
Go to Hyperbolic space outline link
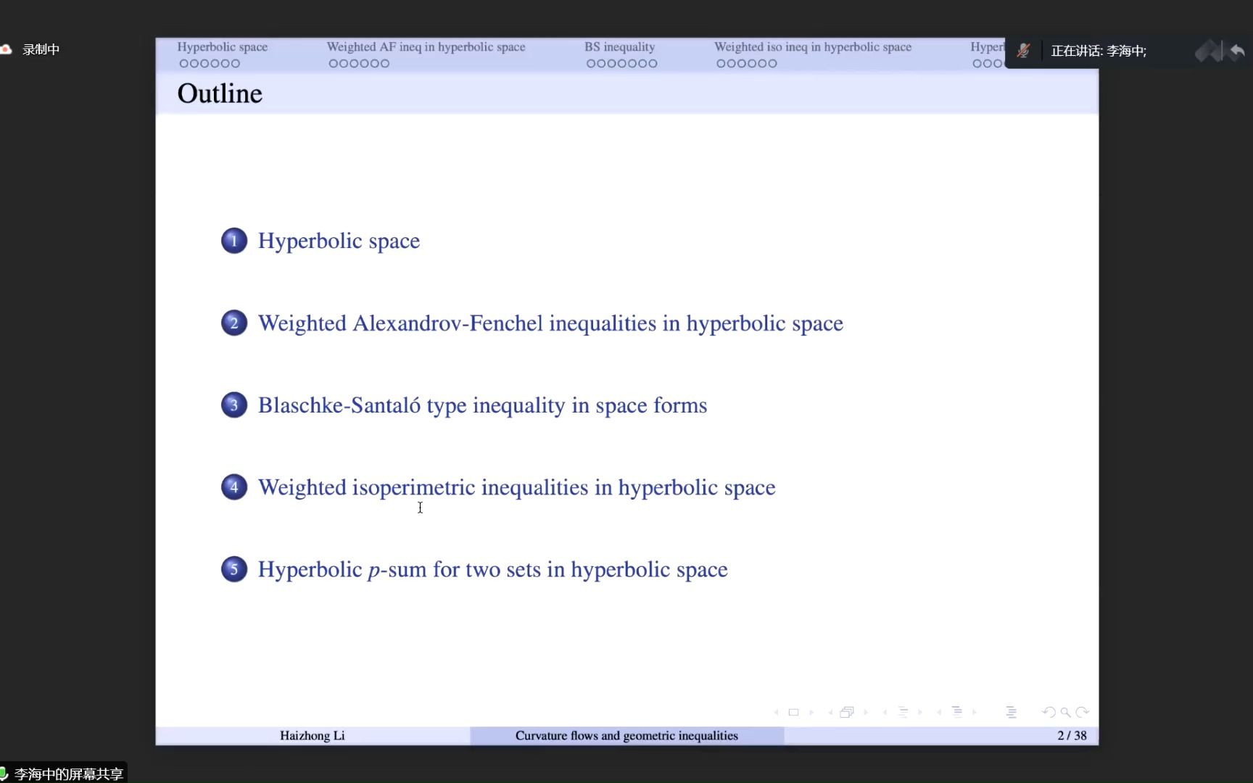[339, 241]
